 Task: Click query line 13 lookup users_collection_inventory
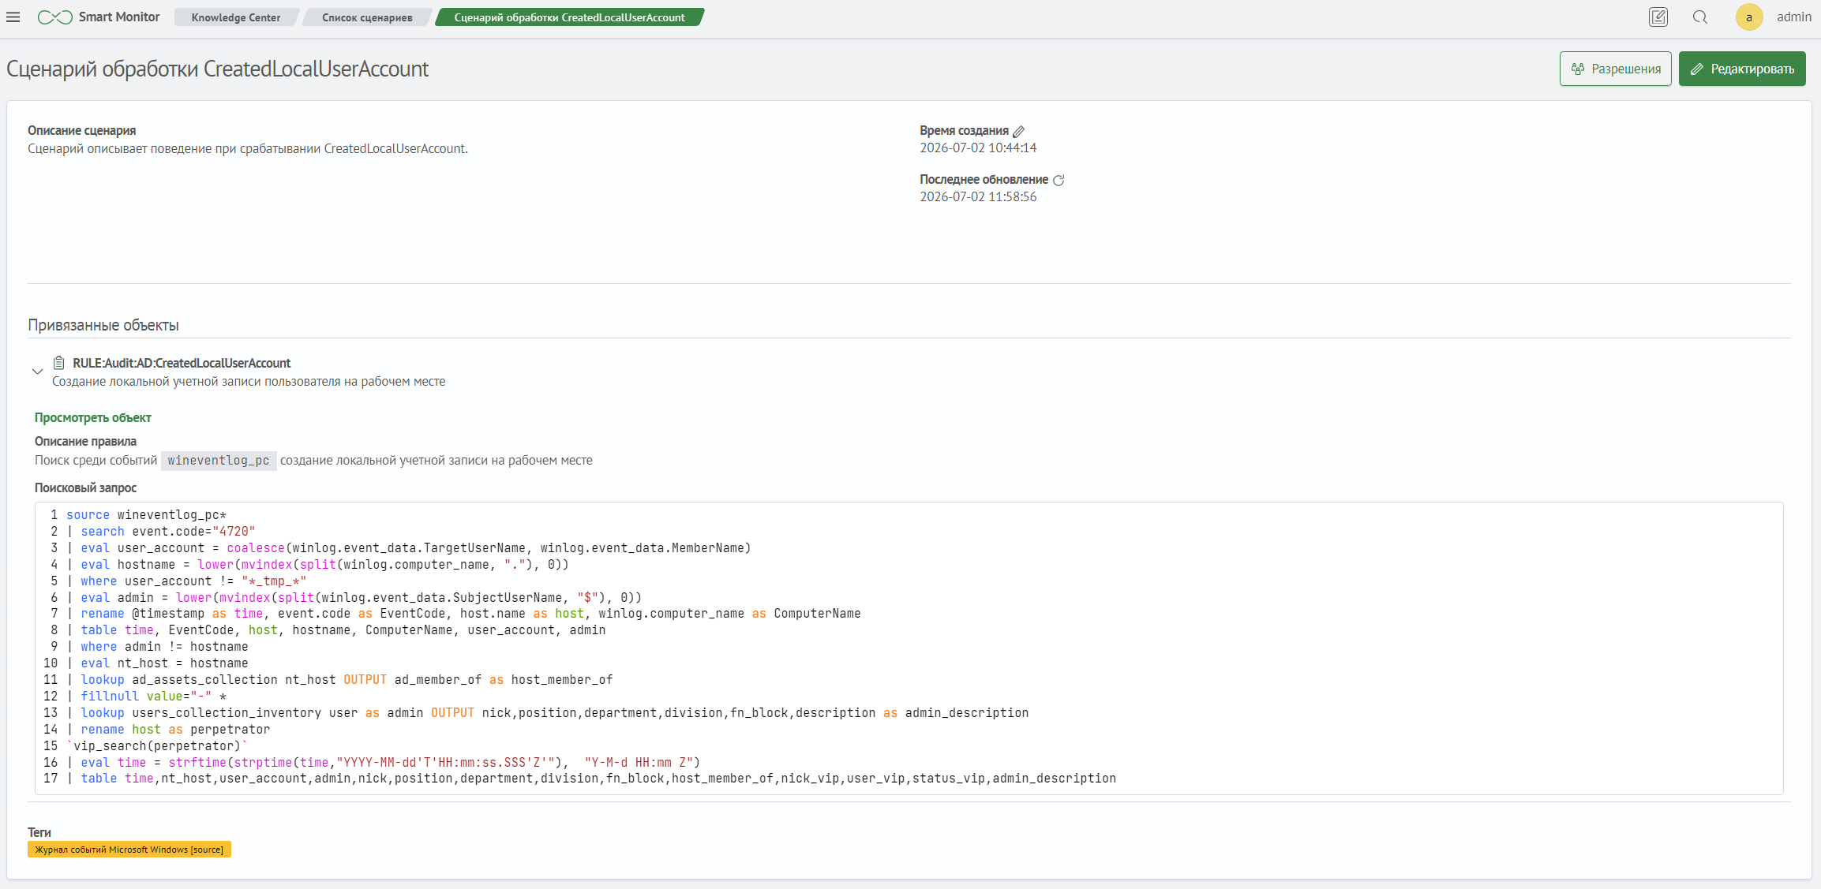[x=548, y=713]
